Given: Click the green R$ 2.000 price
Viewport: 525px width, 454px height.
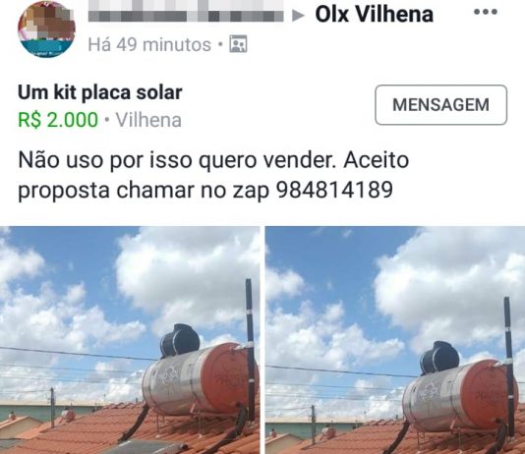Looking at the screenshot, I should point(58,120).
